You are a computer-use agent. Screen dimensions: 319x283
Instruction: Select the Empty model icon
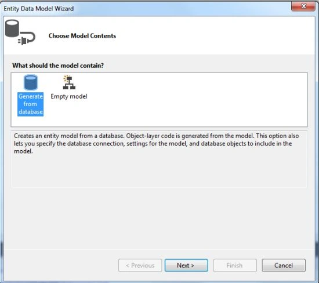click(69, 82)
